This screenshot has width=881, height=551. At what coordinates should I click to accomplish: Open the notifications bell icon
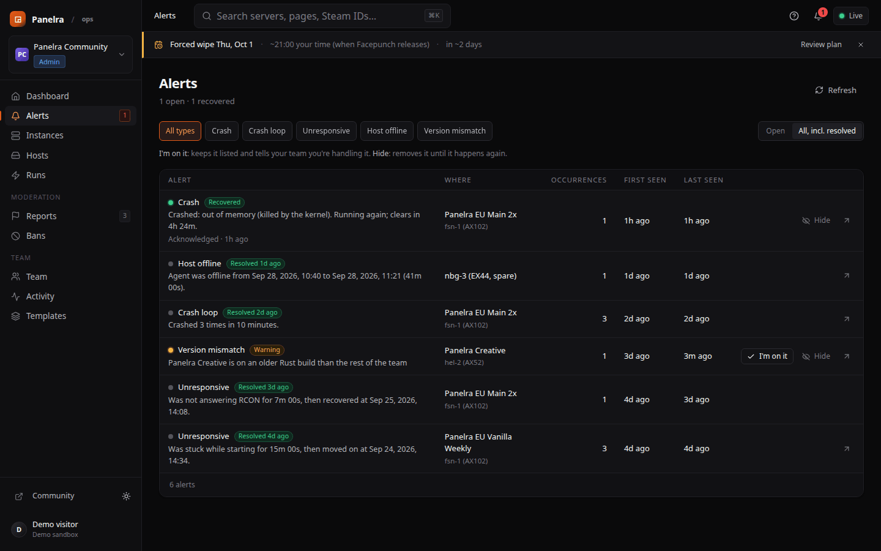(x=818, y=16)
